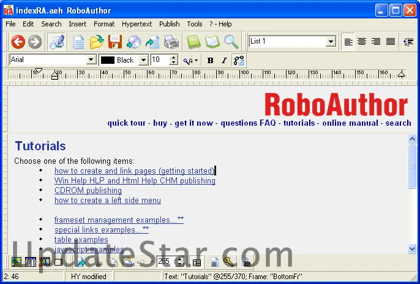Click the closed green book icon
The image size is (420, 284).
pyautogui.click(x=193, y=42)
